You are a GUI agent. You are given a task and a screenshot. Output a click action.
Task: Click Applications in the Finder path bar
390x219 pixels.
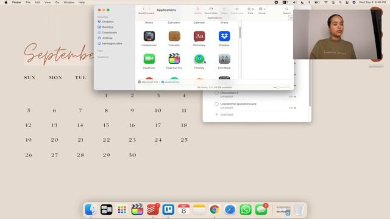[171, 82]
